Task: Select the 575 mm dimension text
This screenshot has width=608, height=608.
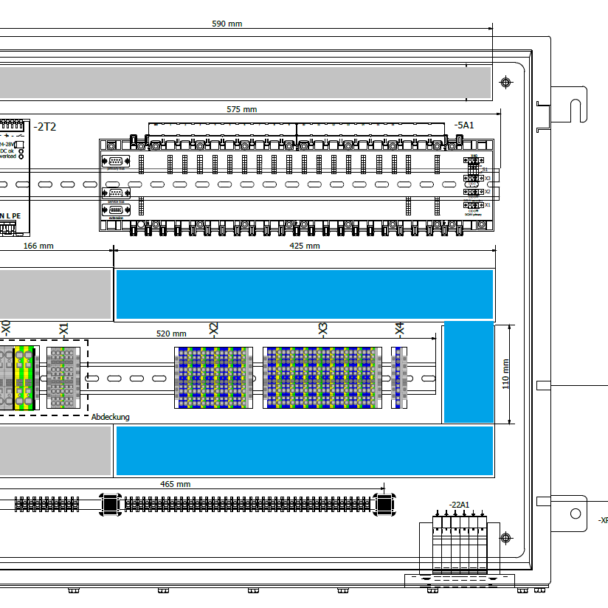Action: 241,109
